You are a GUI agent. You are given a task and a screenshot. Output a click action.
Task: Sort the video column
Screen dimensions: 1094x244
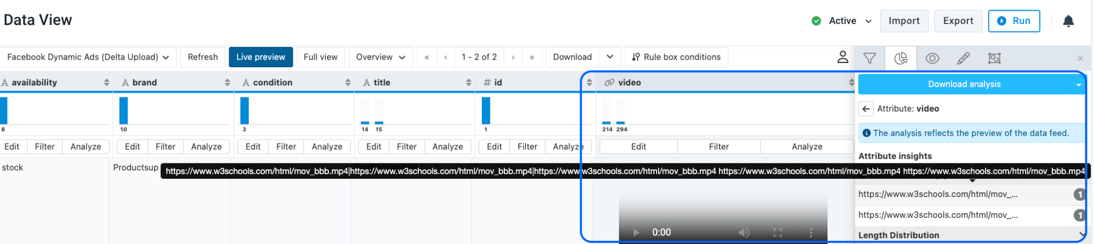pyautogui.click(x=851, y=82)
